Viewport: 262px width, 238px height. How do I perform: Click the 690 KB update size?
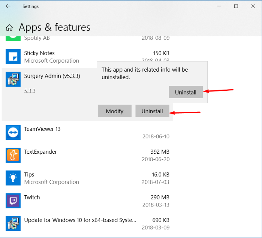click(161, 220)
